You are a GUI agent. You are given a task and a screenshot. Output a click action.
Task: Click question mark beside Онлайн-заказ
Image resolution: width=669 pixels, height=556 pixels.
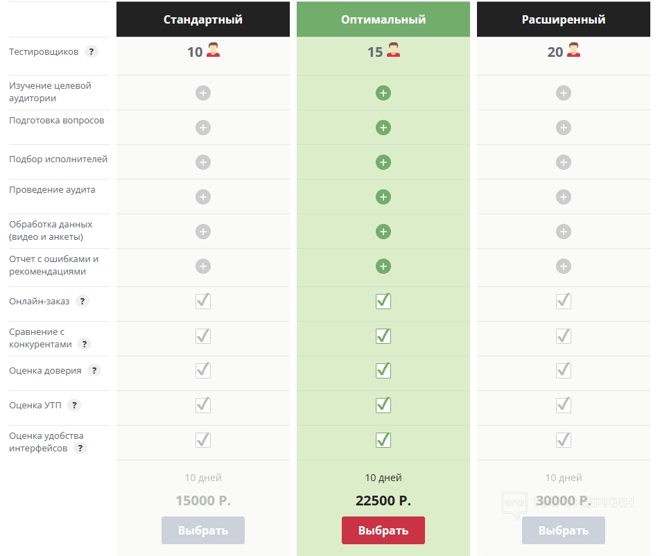(82, 302)
